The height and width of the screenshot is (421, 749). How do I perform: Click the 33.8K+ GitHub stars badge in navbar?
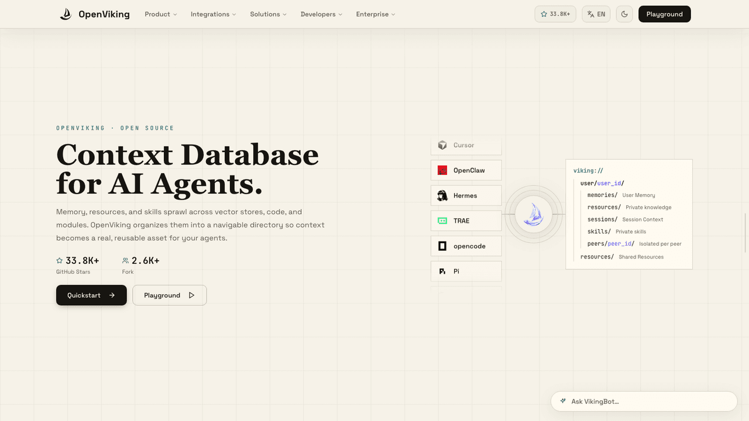[555, 14]
